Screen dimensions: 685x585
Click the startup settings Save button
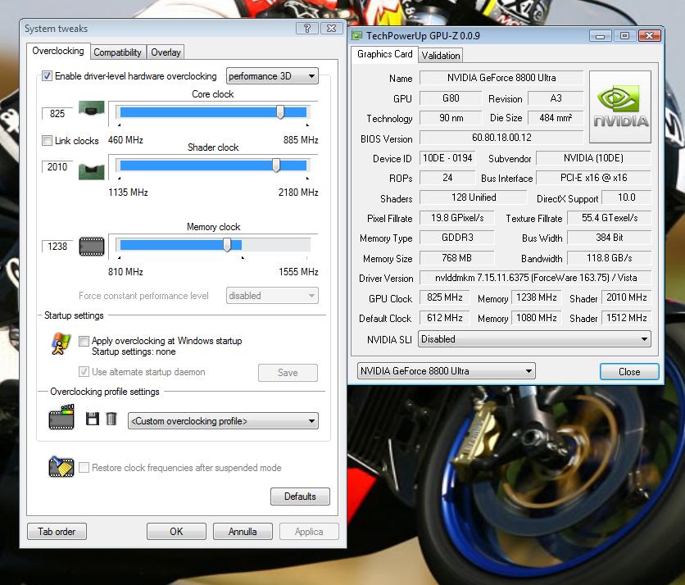tap(288, 373)
